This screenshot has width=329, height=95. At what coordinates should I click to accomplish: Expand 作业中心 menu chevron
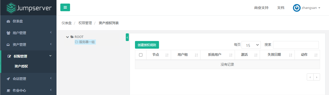51,90
